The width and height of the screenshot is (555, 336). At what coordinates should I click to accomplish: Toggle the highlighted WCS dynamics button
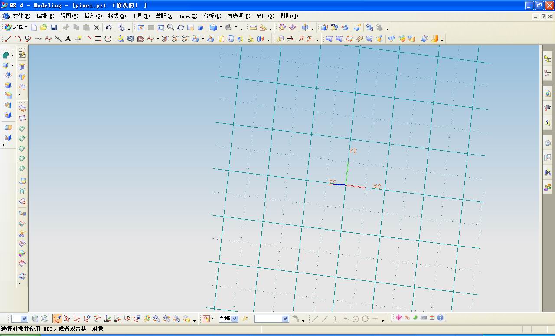pos(57,319)
